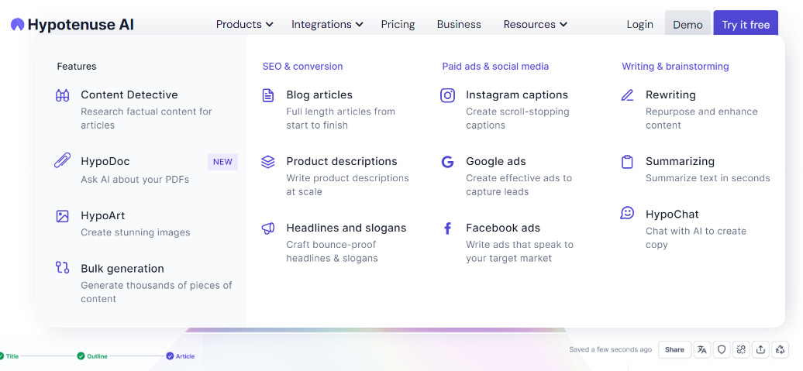Click the Bulk generation branch icon
Viewport: 803px width, 371px height.
(62, 267)
